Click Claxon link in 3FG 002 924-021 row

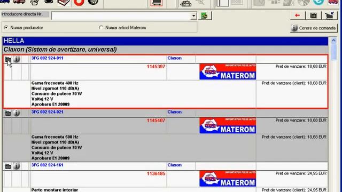175,112
